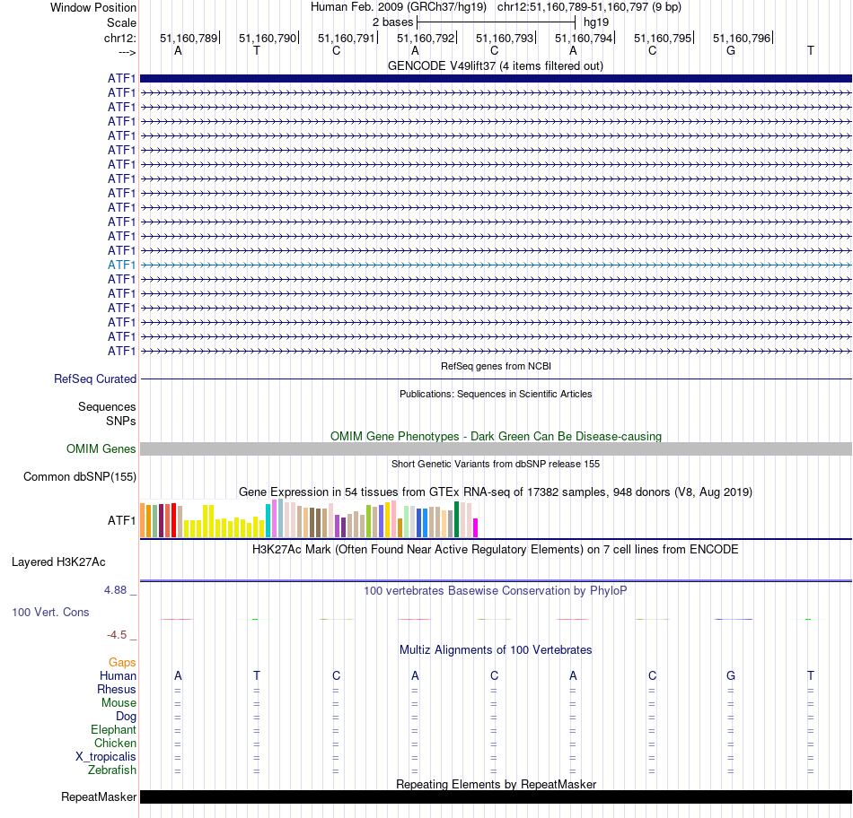Click the ---> strand direction arrow label

click(127, 52)
